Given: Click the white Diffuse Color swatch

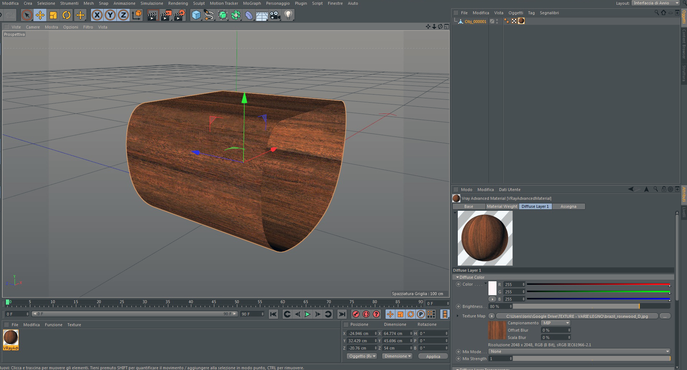Looking at the screenshot, I should point(492,288).
